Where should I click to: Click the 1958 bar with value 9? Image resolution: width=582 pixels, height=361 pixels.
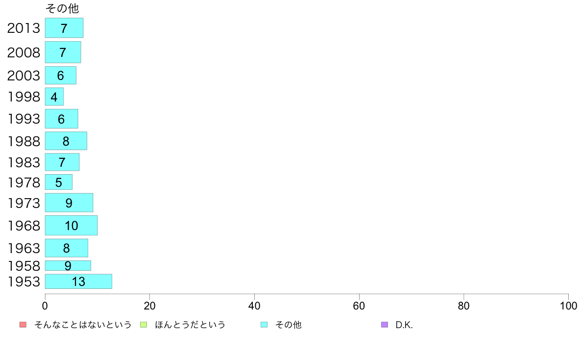(68, 265)
